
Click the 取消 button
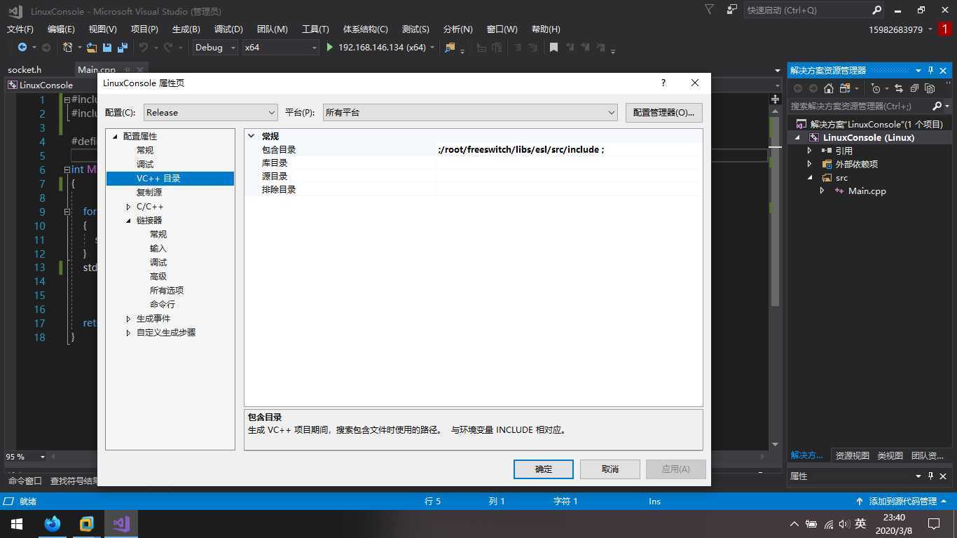coord(610,469)
